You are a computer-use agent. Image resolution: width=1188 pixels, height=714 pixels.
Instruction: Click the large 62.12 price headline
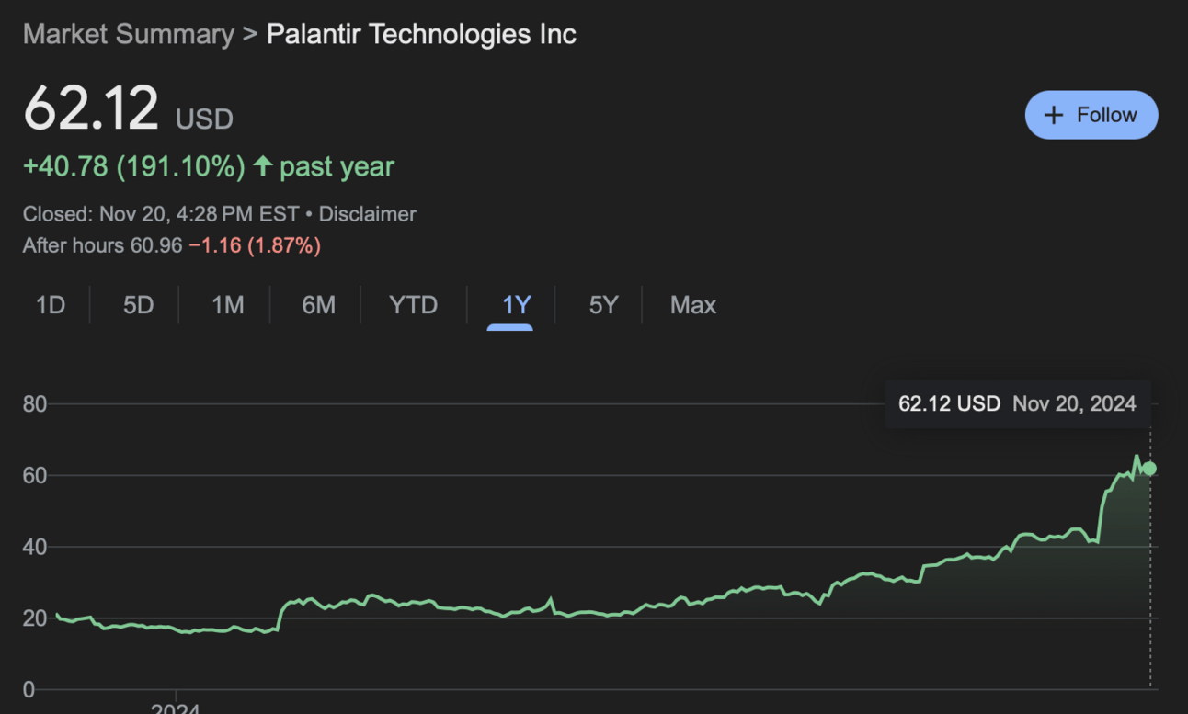[x=91, y=108]
